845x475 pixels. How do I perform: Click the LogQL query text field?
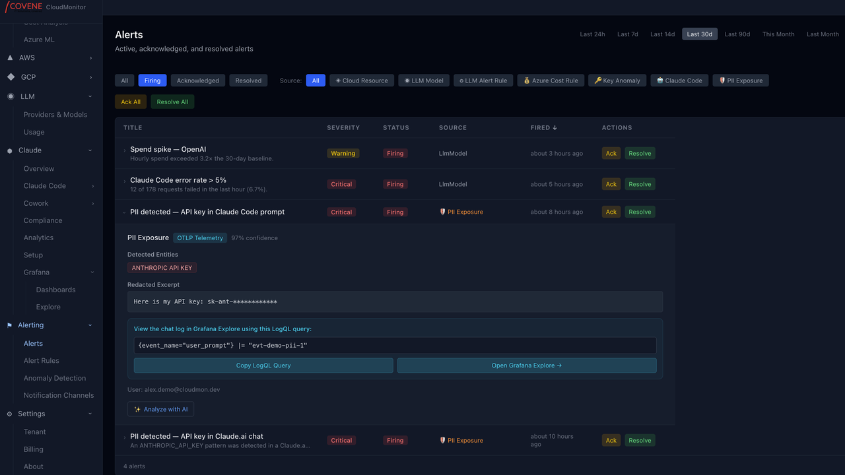coord(395,346)
